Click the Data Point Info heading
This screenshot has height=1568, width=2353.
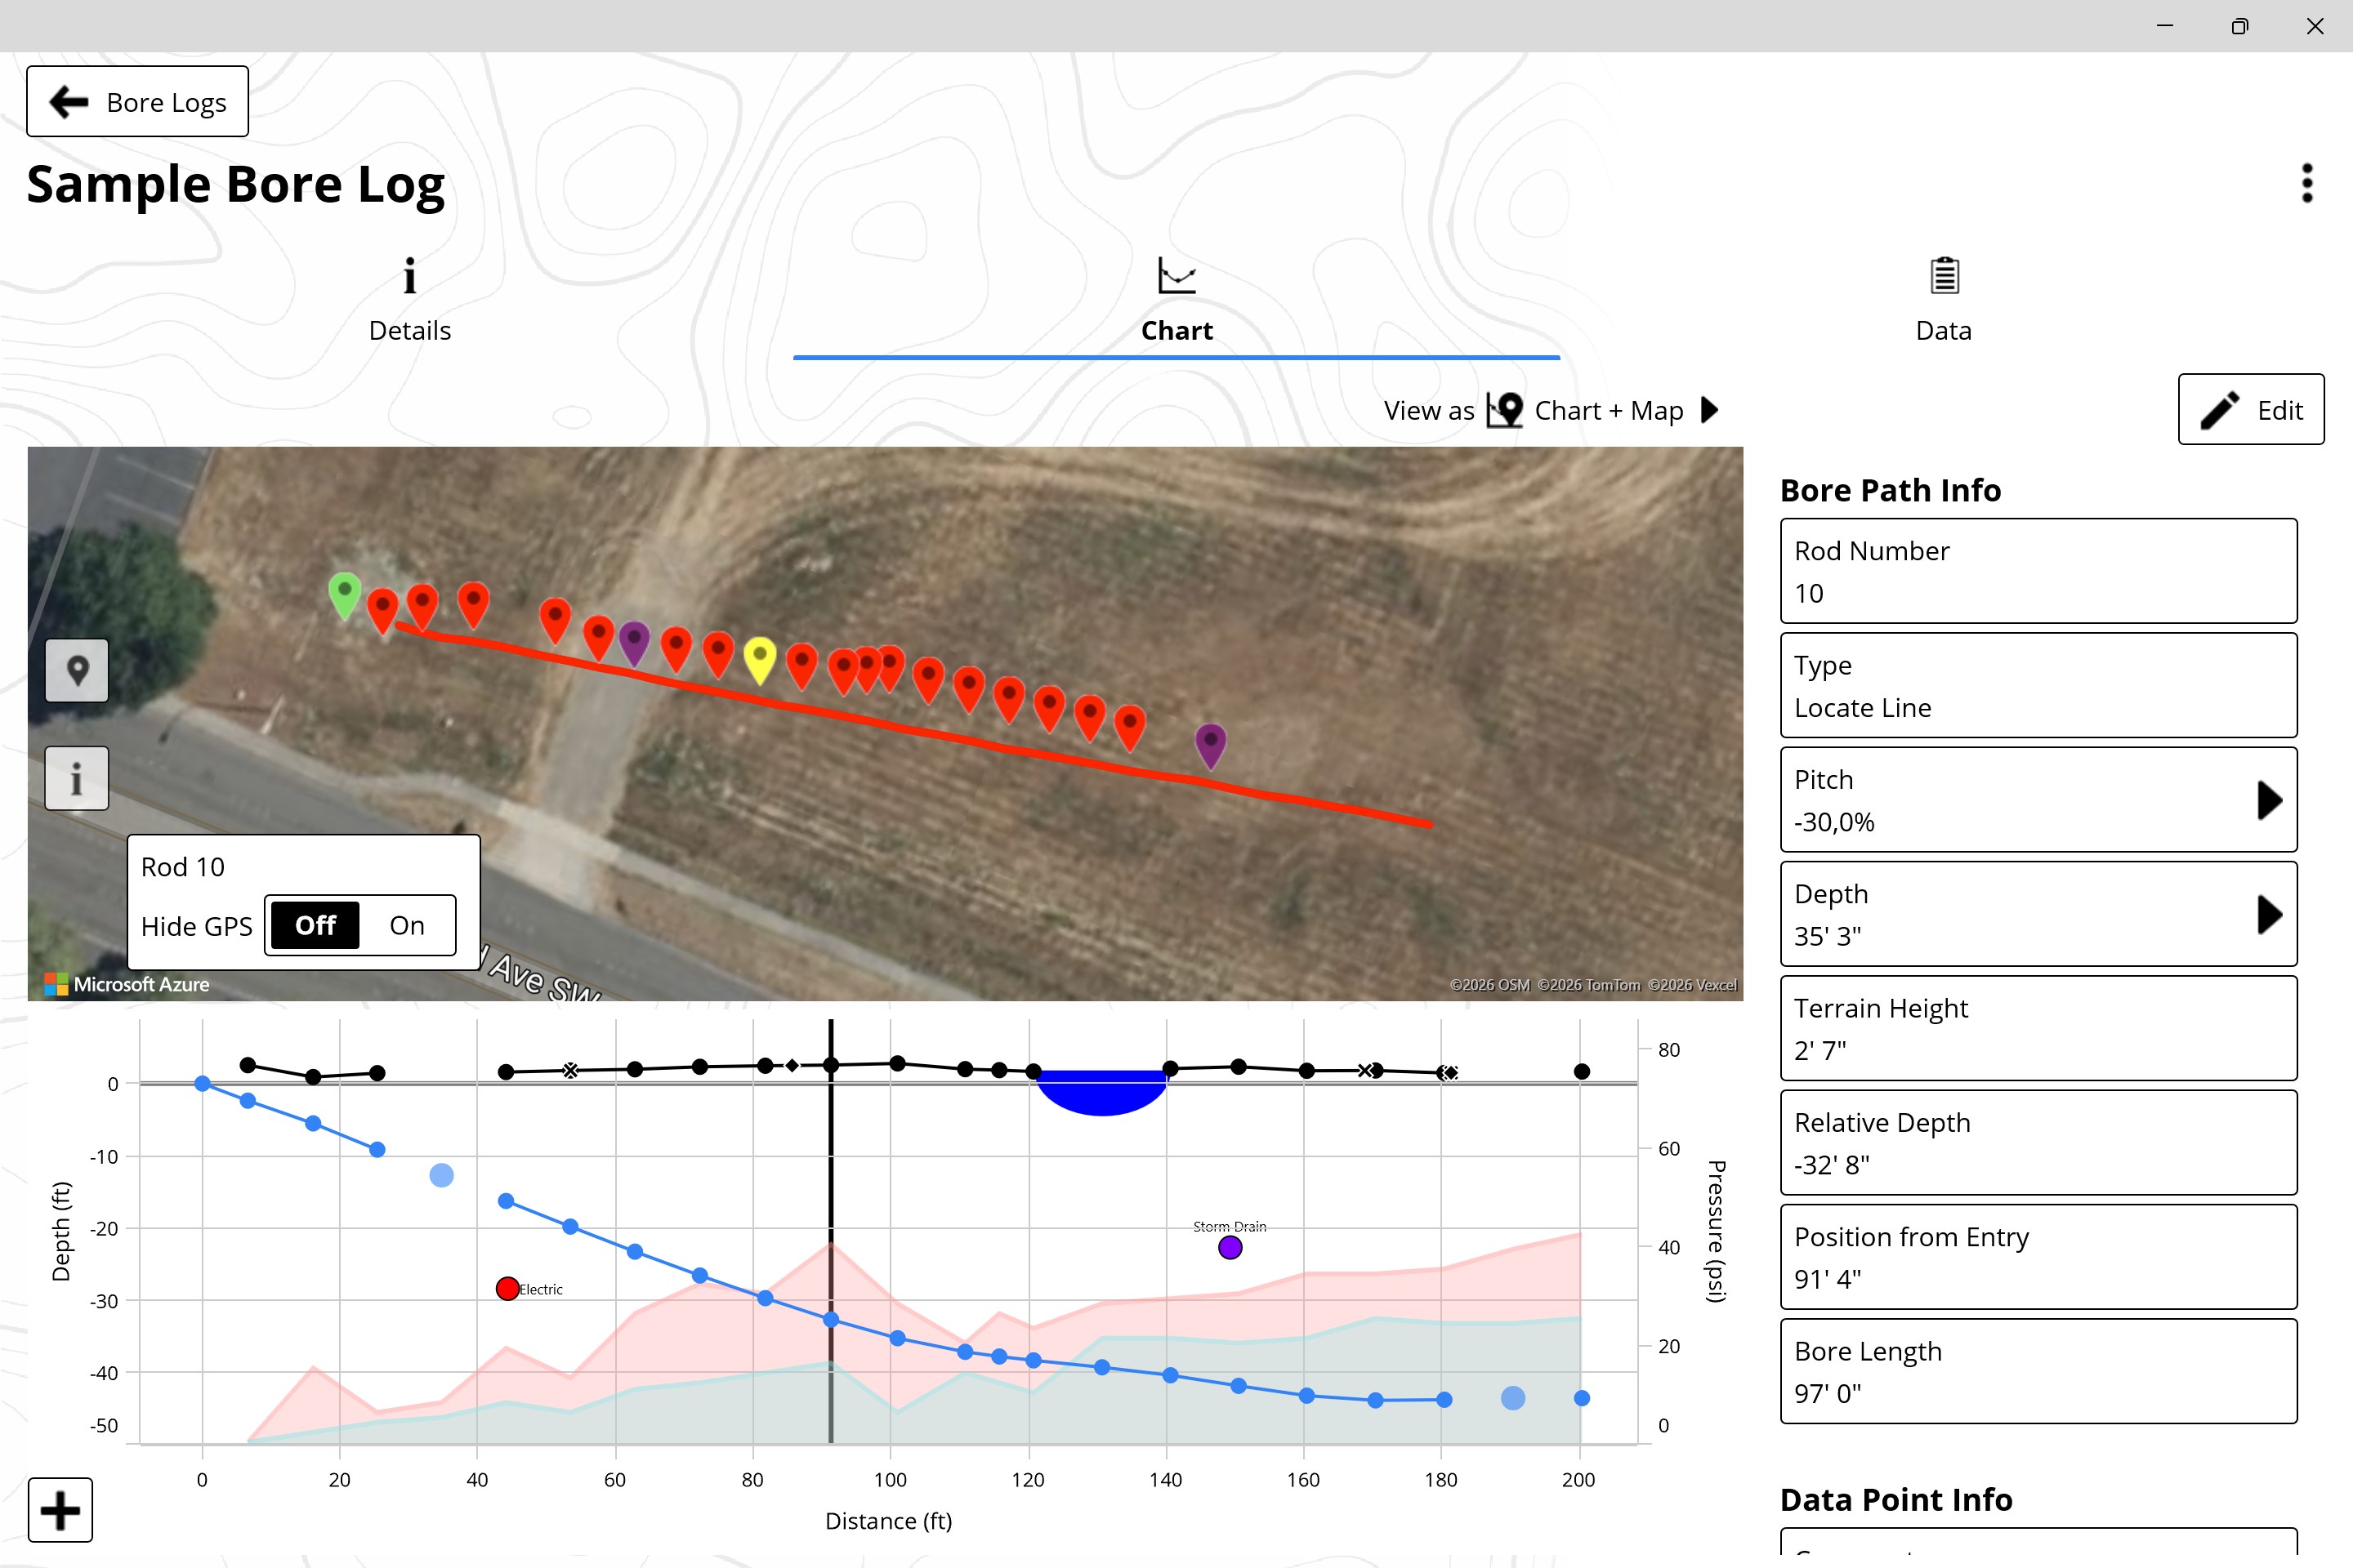point(1895,1500)
